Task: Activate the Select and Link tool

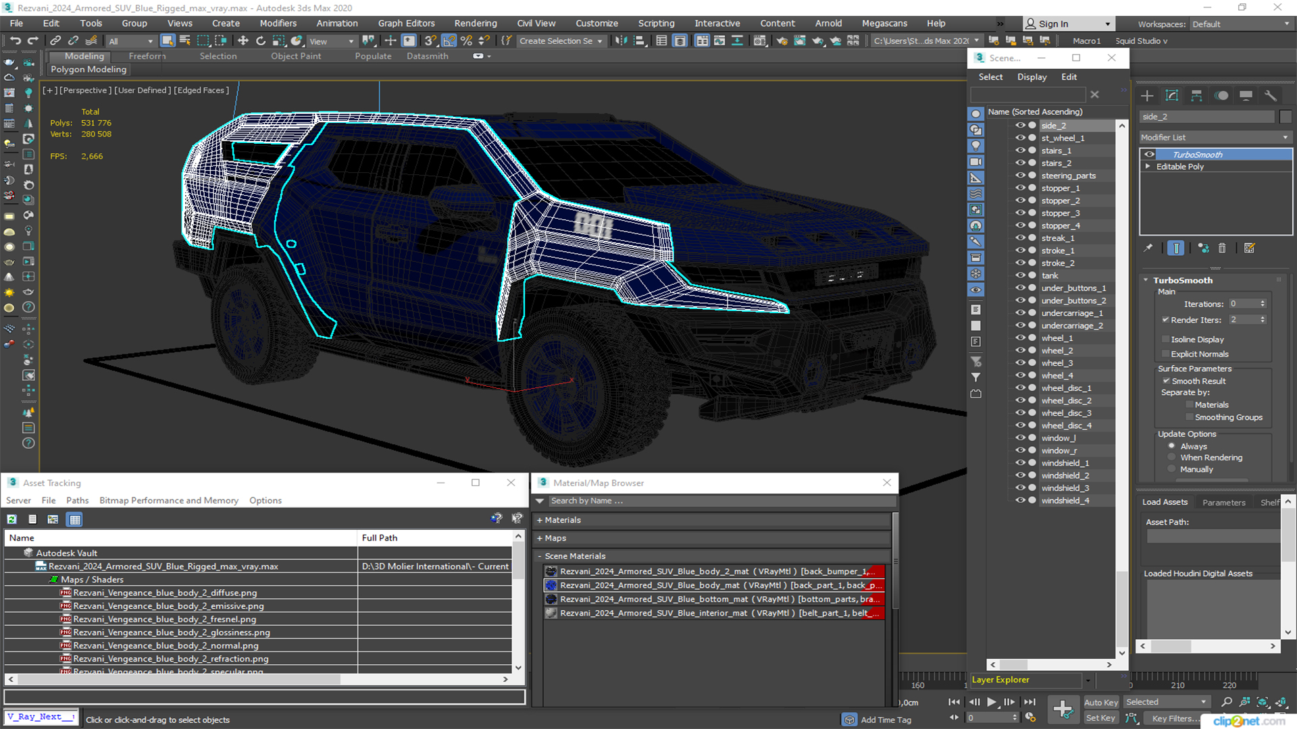Action: tap(56, 40)
